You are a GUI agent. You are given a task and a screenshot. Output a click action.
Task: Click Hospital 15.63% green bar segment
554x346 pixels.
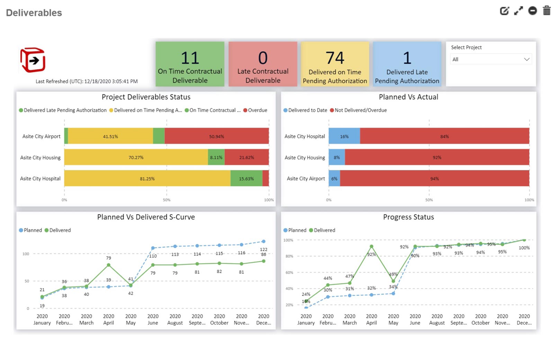pos(247,178)
